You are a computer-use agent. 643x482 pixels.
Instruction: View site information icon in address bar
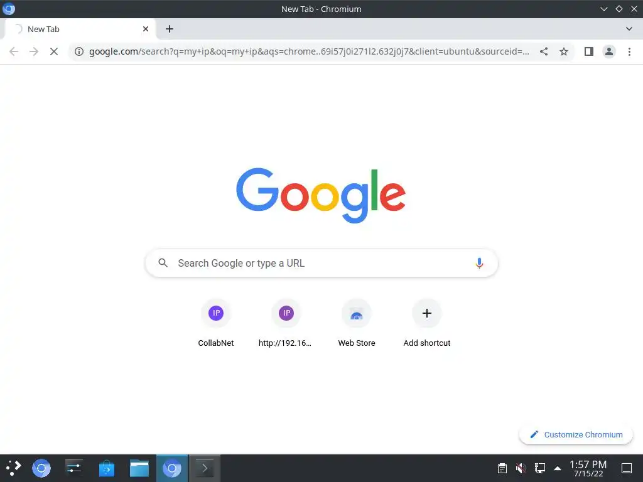pos(79,51)
